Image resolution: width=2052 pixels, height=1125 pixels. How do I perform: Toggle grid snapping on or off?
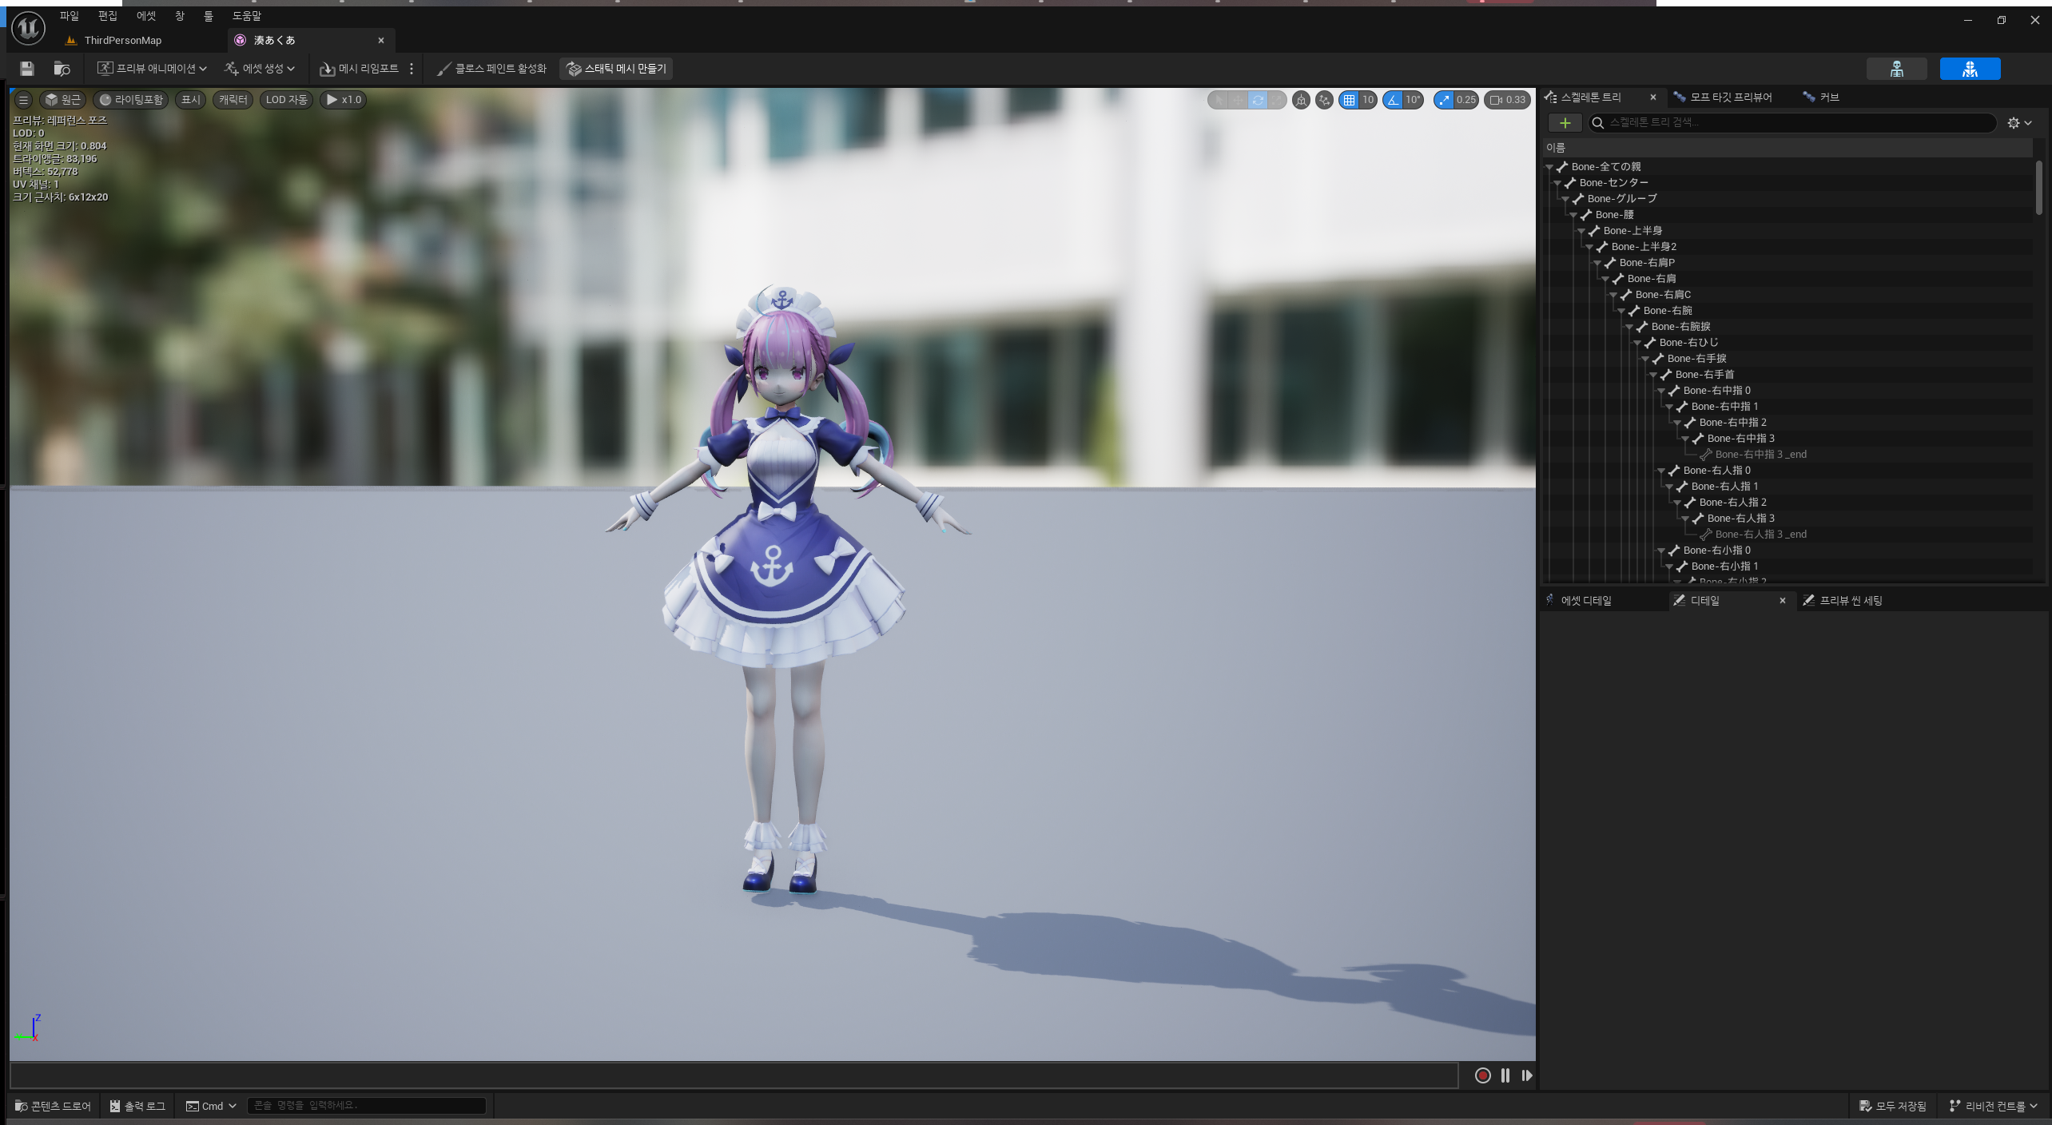(1349, 100)
